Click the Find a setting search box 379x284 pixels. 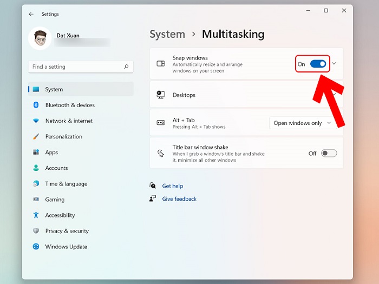tap(76, 67)
